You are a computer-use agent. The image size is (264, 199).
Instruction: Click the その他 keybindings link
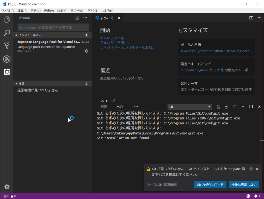point(219,70)
